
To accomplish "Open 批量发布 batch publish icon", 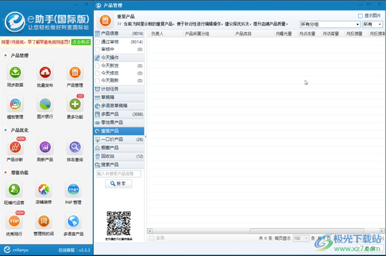I will (45, 72).
